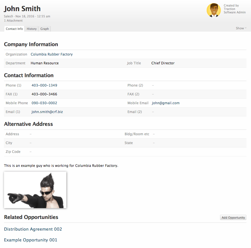Click the creator's avatar icon
Viewport: 251px width, 248px height.
click(x=213, y=10)
